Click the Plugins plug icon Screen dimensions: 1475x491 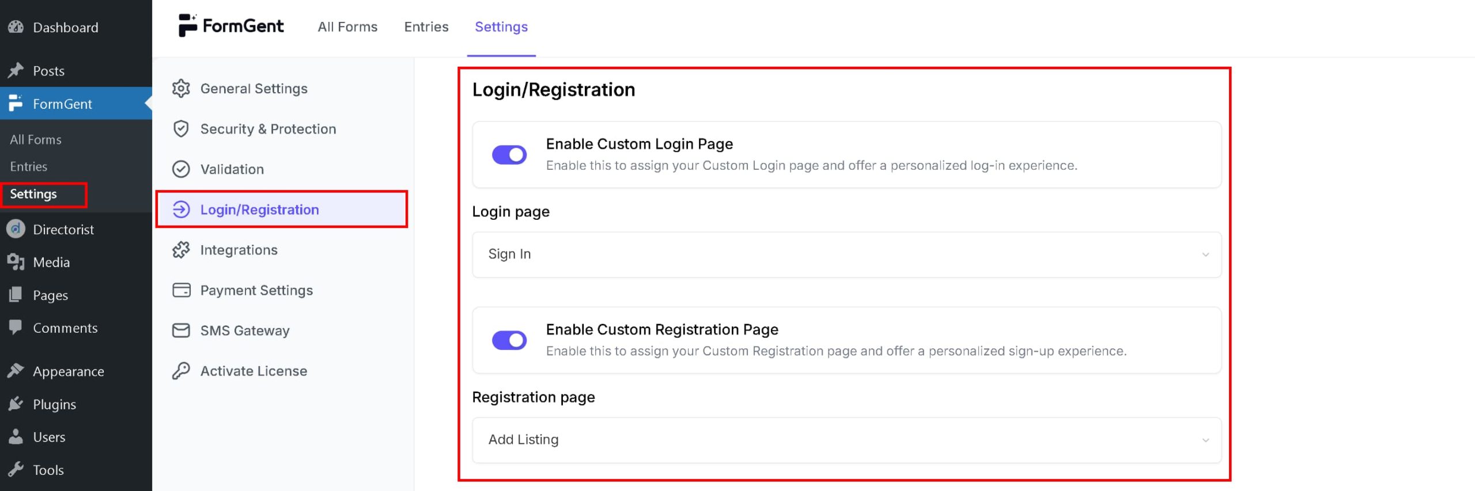click(x=16, y=404)
